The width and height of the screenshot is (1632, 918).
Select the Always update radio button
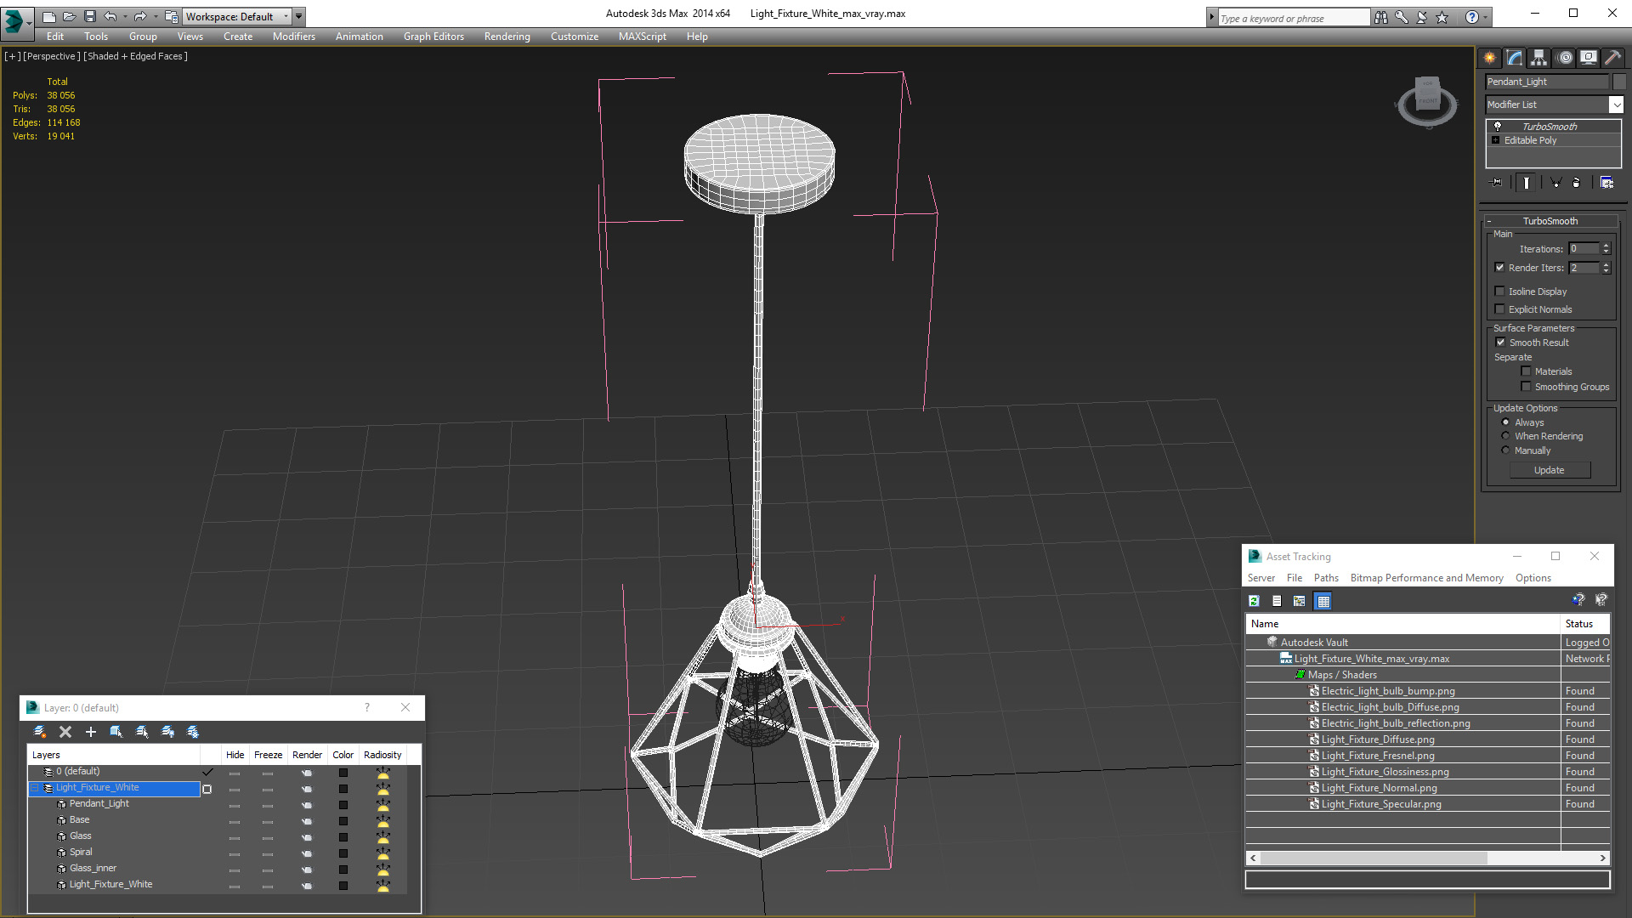1506,422
